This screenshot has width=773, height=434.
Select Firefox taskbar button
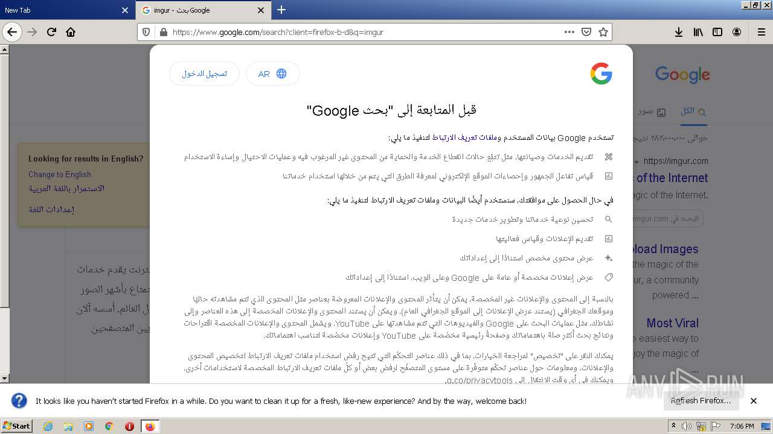[150, 426]
